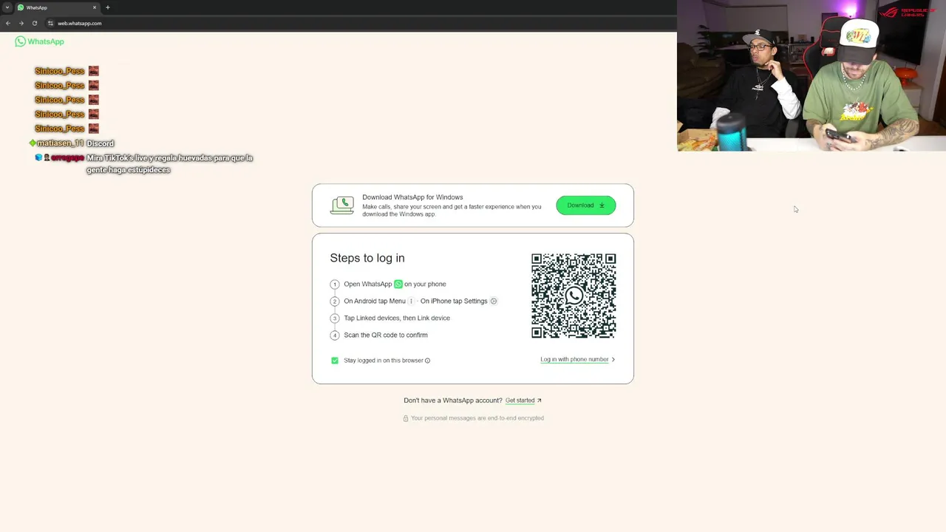Click the chat message about TikTok's live
This screenshot has width=946, height=532.
[x=144, y=164]
